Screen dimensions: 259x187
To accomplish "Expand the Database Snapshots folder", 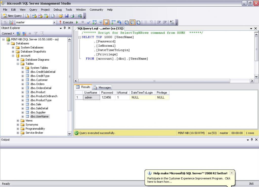I will (13, 52).
